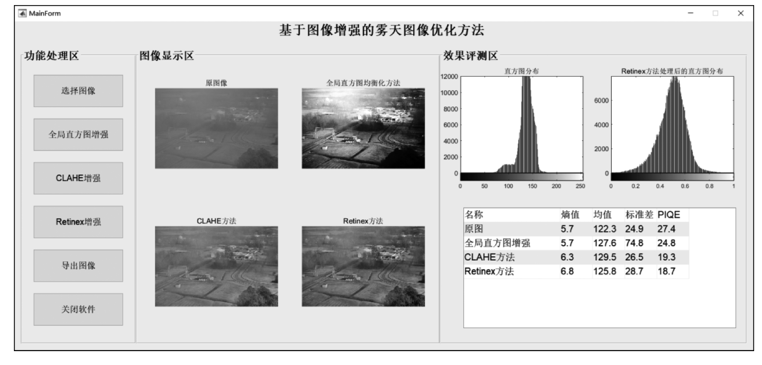
Task: Click mean value 122.3 cell
Action: (608, 229)
